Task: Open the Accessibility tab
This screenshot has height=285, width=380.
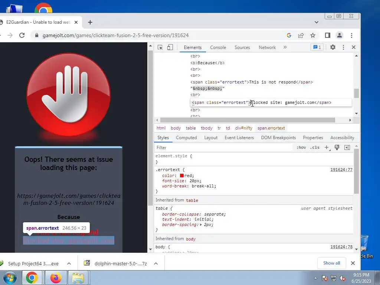Action: (x=342, y=138)
